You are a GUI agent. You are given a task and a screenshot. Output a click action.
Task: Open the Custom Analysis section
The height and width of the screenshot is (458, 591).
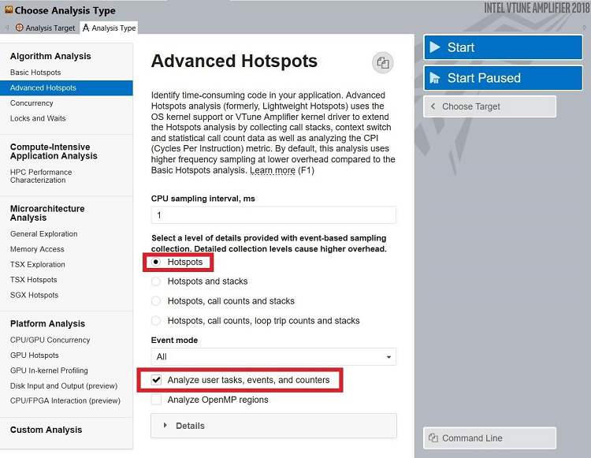(x=46, y=430)
